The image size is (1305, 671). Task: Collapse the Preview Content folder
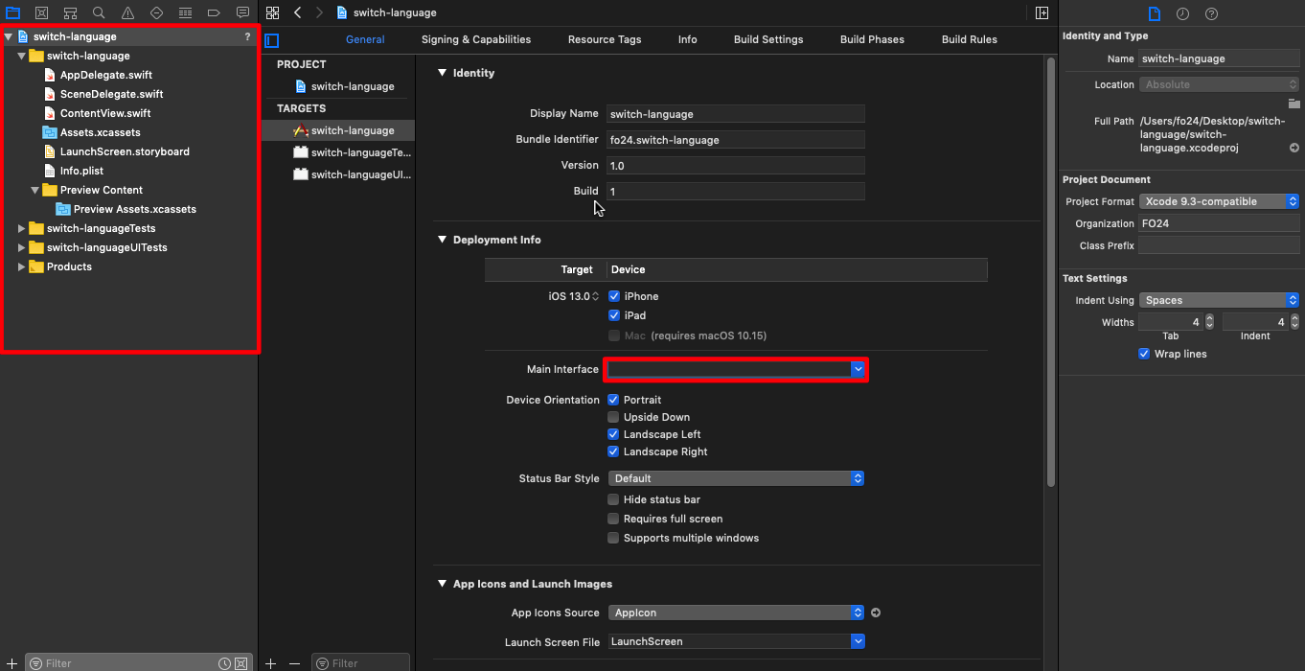35,190
